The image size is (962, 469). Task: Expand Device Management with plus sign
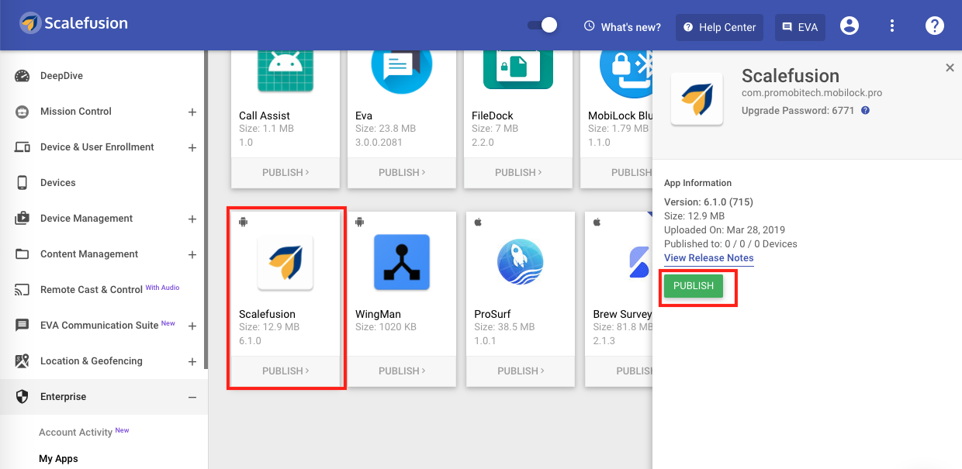tap(192, 219)
